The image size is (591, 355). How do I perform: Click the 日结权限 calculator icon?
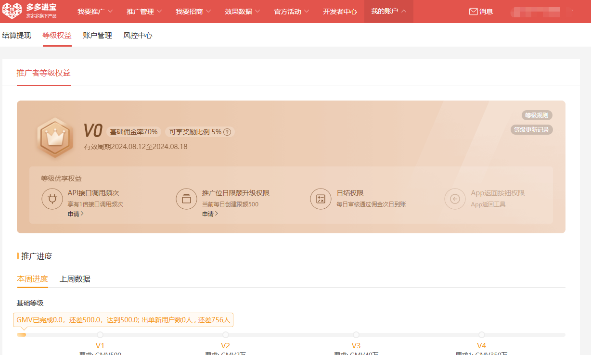click(x=321, y=199)
